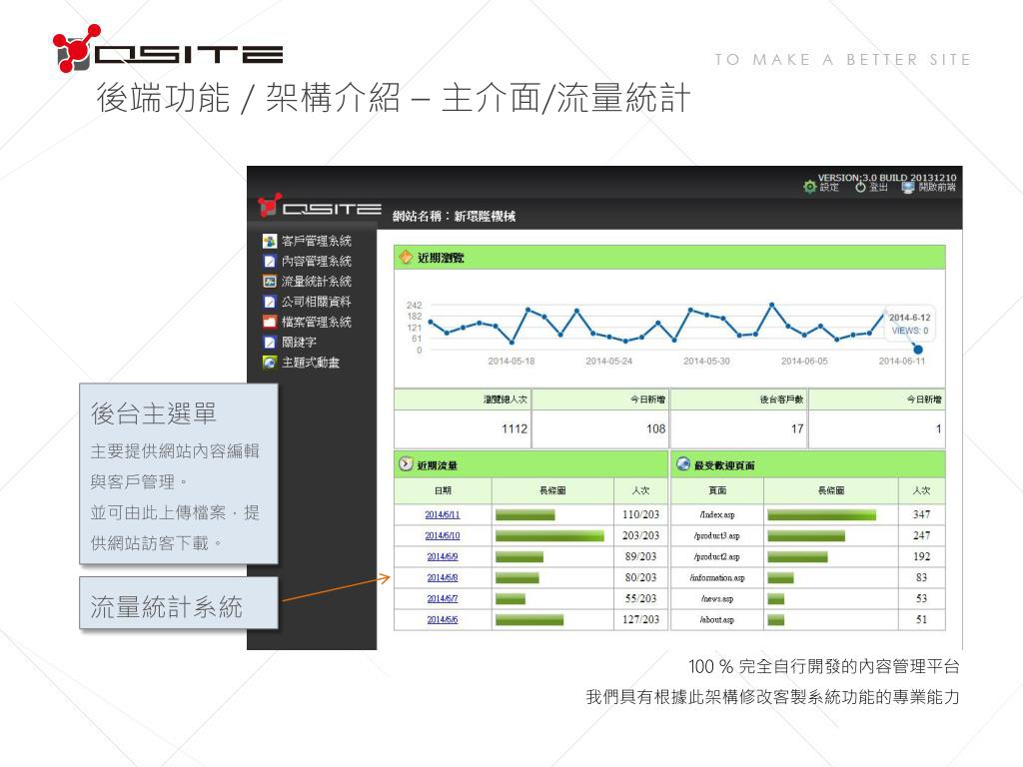Click the 內容管理系統 sidebar icon
Viewport: 1023px width, 767px height.
click(x=270, y=262)
